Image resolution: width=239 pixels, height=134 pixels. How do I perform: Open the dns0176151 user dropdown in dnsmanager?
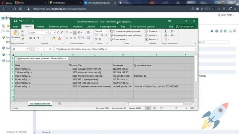click(x=226, y=15)
